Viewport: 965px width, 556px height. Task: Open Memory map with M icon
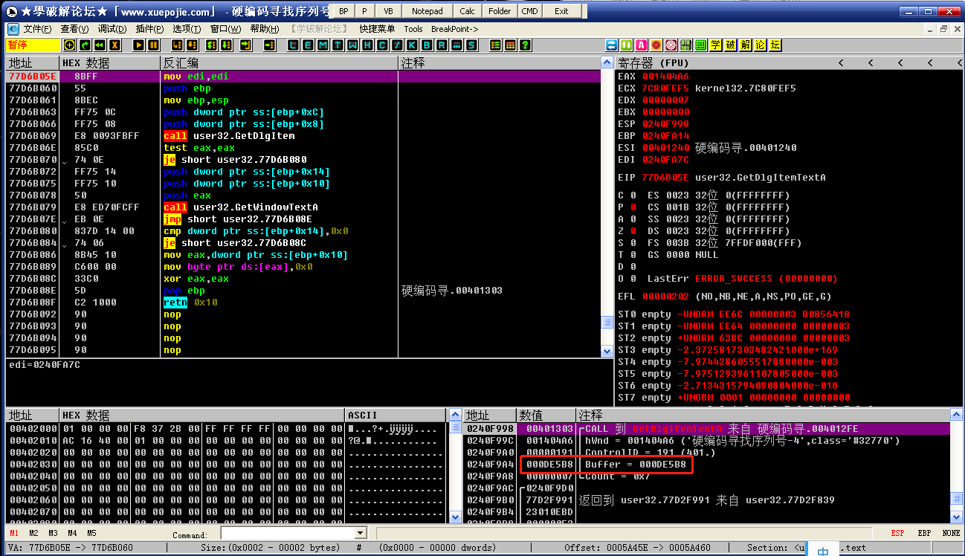(323, 45)
